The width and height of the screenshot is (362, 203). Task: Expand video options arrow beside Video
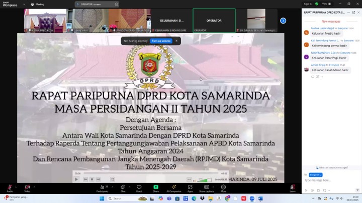pos(34,187)
